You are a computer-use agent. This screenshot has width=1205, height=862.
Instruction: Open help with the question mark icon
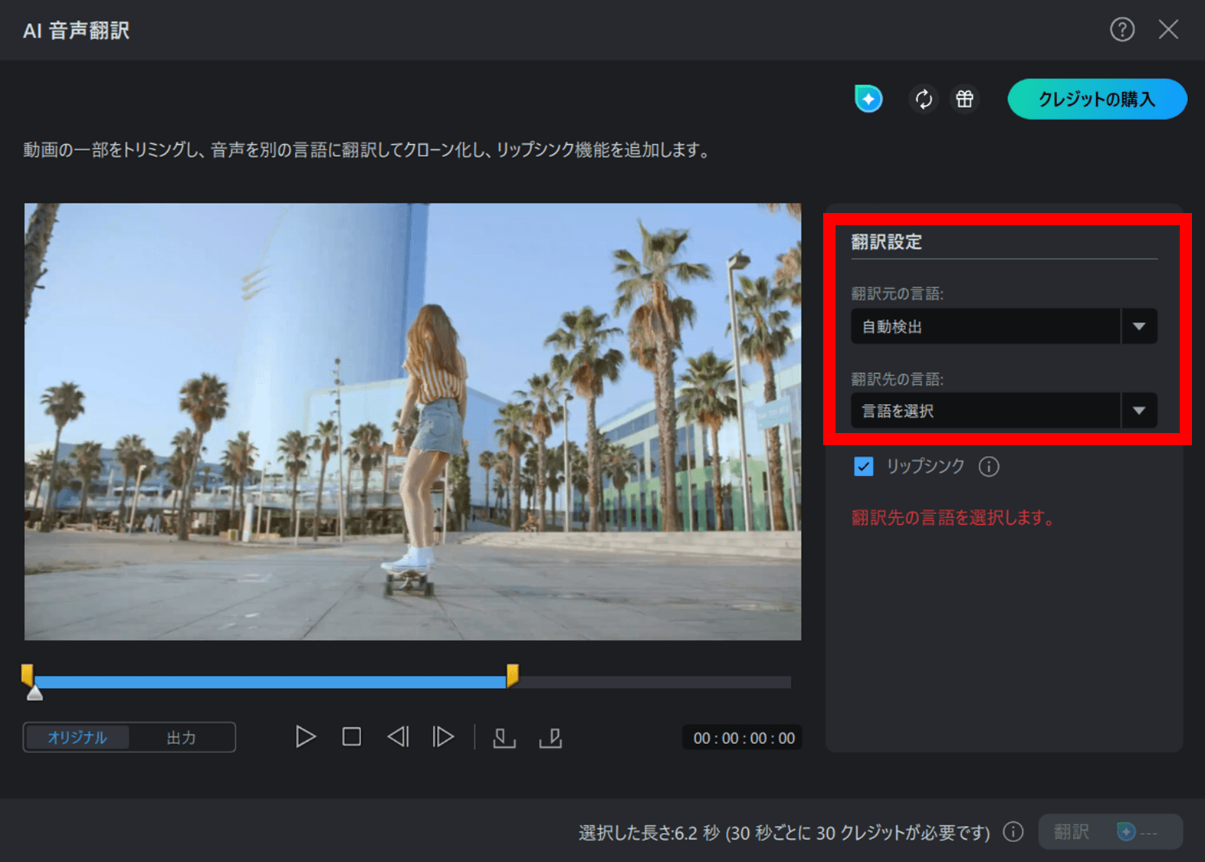[x=1122, y=30]
